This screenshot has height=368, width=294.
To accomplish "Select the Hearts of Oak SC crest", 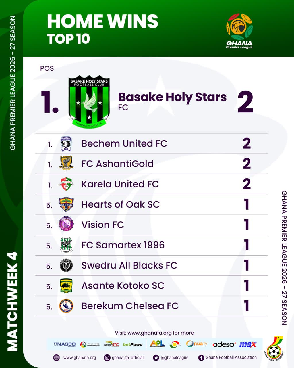I will (x=66, y=204).
